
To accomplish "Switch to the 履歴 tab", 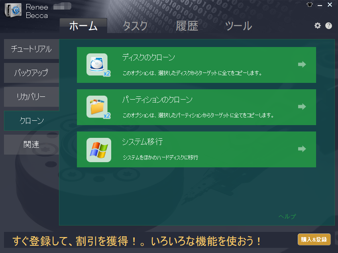I will pos(187,26).
